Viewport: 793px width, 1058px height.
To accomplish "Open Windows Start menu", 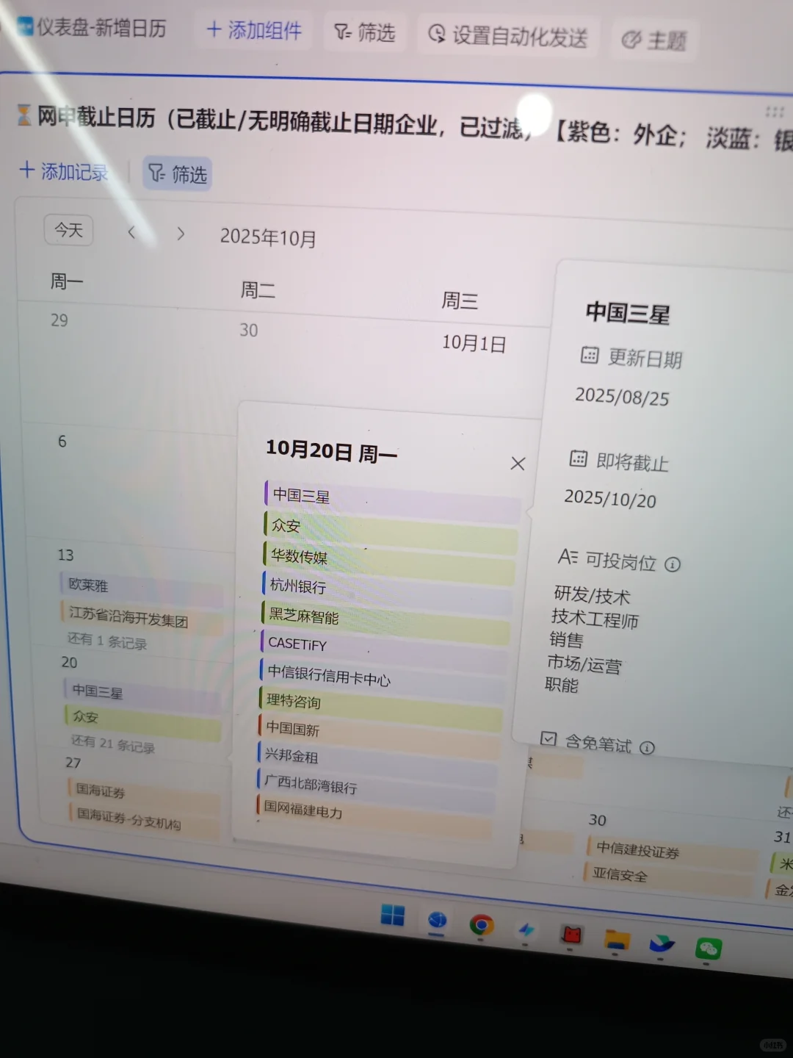I will [x=393, y=915].
